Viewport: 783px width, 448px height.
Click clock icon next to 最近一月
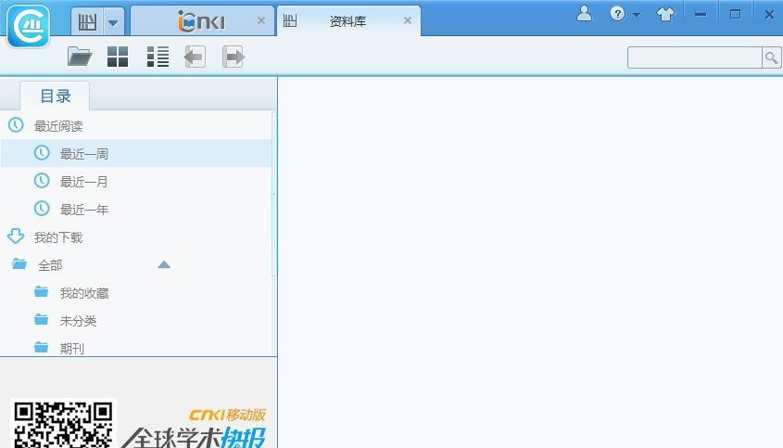(42, 181)
